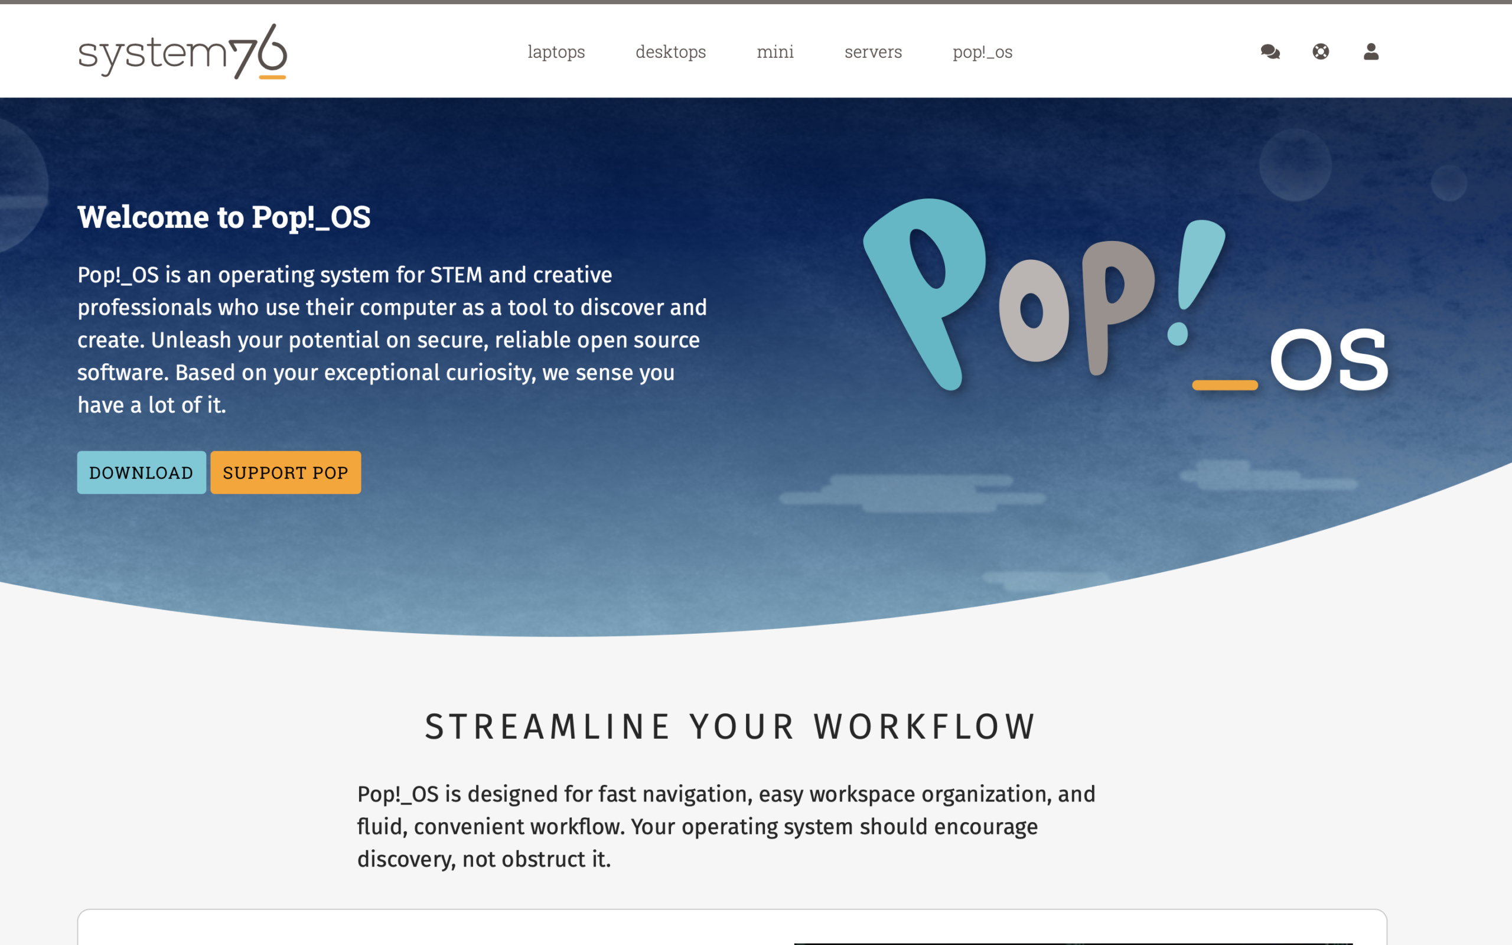Open the support lifebuoy icon

coord(1321,52)
